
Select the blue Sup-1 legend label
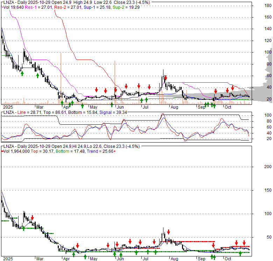[89, 7]
